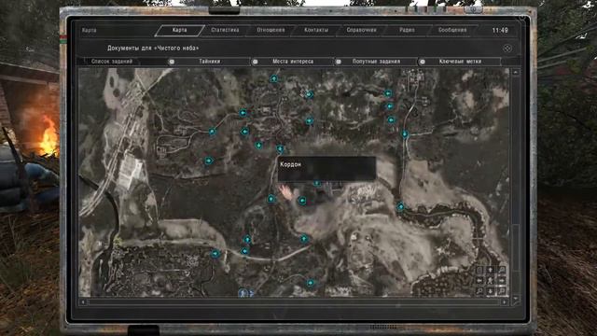Toggle the Места интереса checkbox

[255, 62]
